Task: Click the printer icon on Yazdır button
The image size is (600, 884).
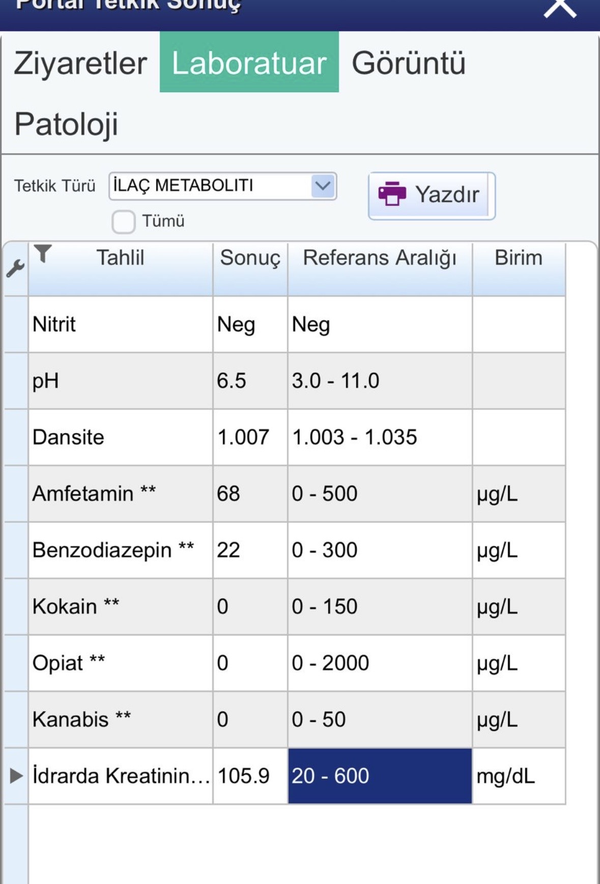Action: point(392,194)
